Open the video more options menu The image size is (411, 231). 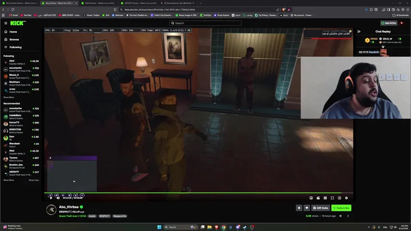[348, 216]
